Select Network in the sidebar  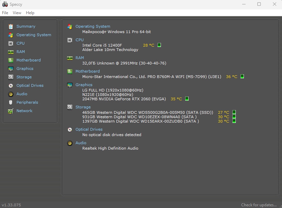[25, 111]
